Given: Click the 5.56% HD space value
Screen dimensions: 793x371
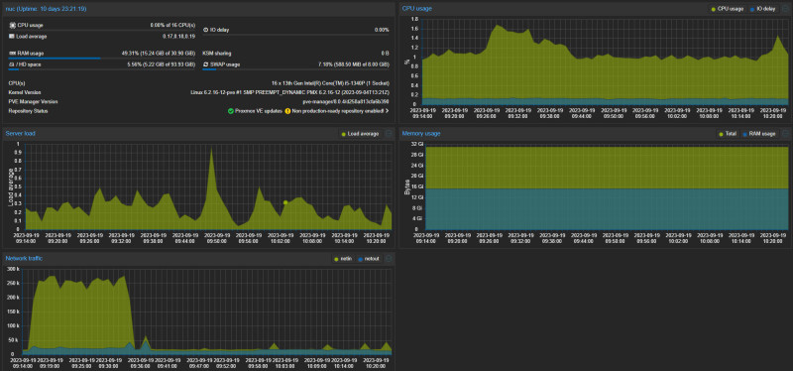Looking at the screenshot, I should pos(161,64).
